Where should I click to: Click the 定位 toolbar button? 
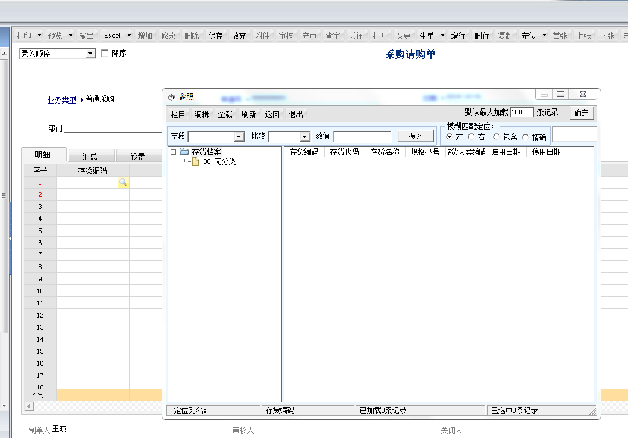[529, 36]
